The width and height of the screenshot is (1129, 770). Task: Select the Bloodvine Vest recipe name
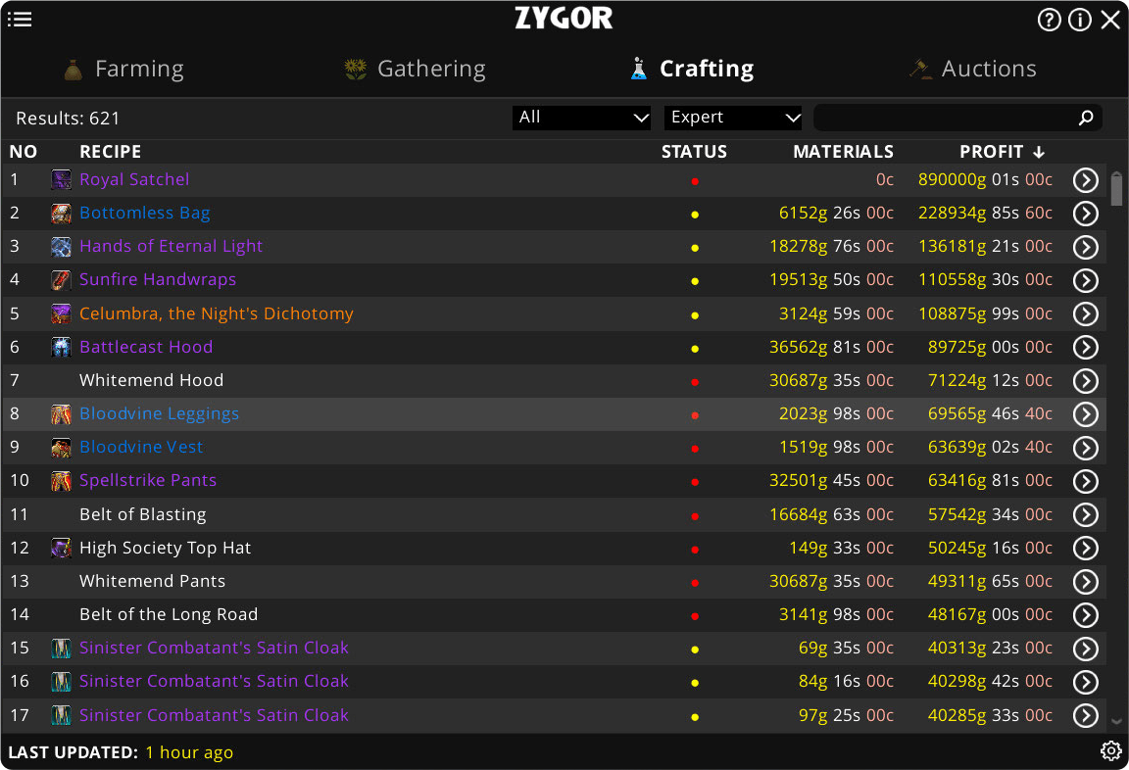click(141, 447)
